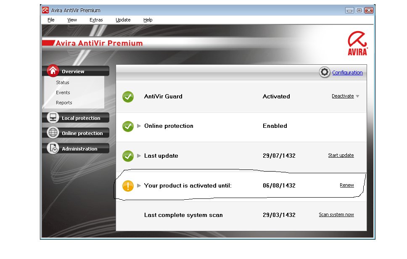Click the Enabled status text

[275, 126]
